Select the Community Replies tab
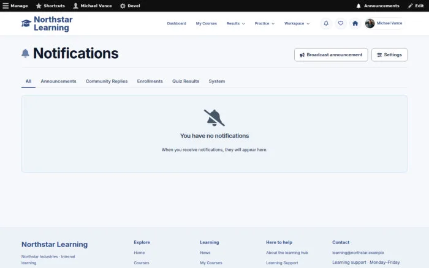The width and height of the screenshot is (429, 268). tap(107, 81)
